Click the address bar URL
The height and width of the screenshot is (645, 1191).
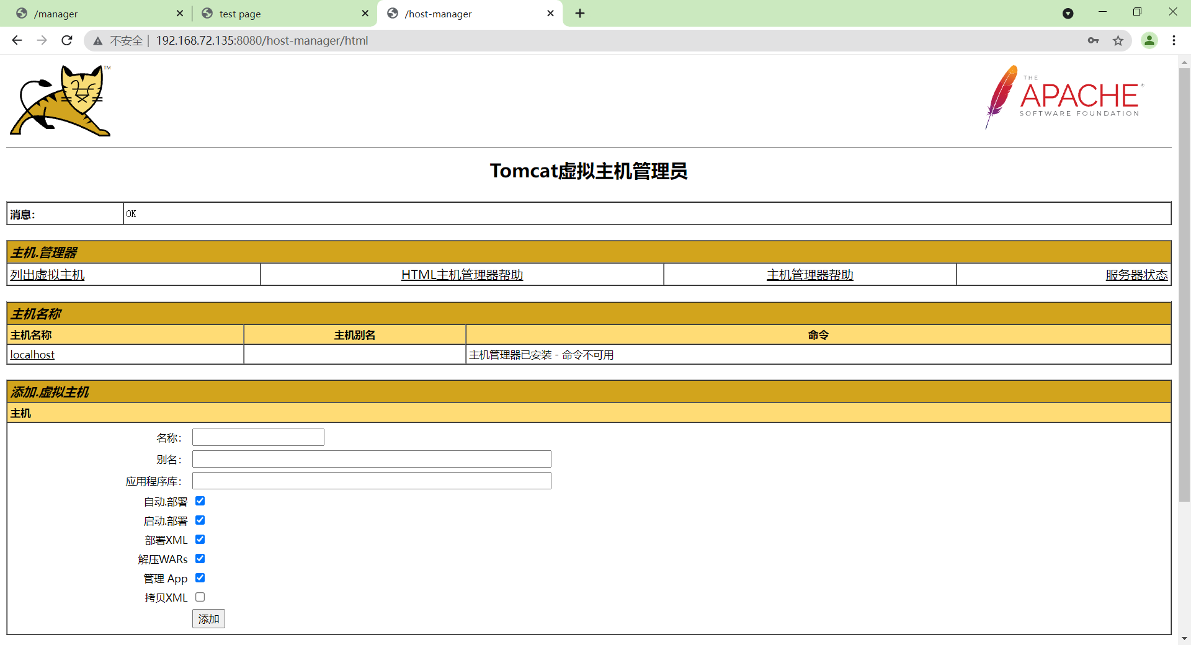tap(262, 40)
